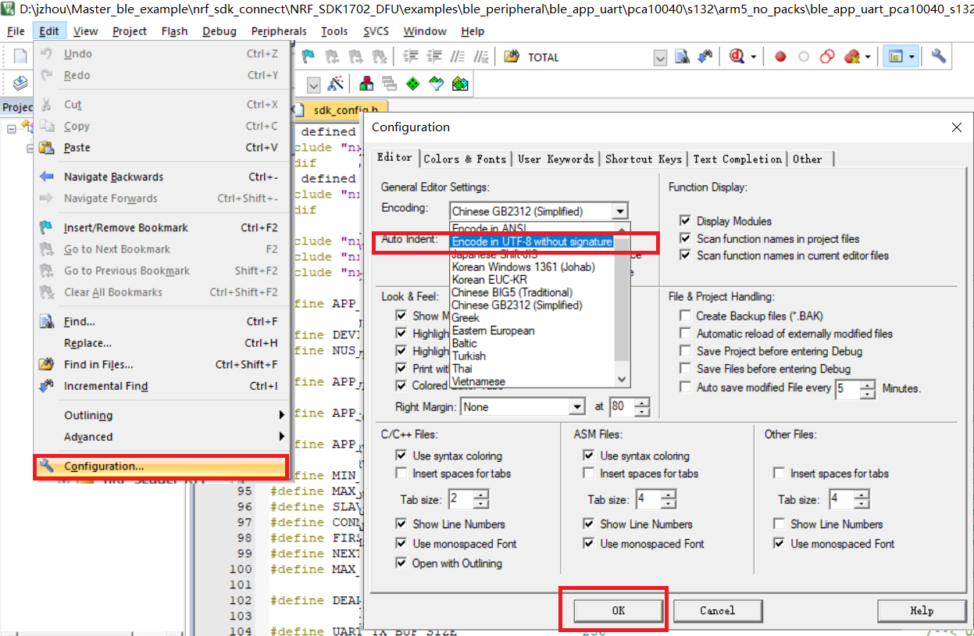The image size is (974, 636).
Task: Open the Text Completion tab
Action: [x=737, y=159]
